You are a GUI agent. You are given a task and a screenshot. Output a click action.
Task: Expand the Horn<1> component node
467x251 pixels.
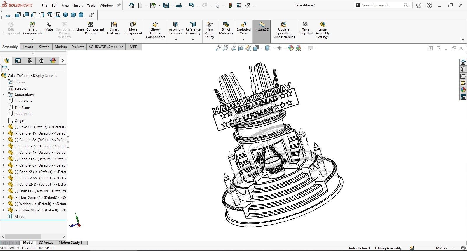4,191
